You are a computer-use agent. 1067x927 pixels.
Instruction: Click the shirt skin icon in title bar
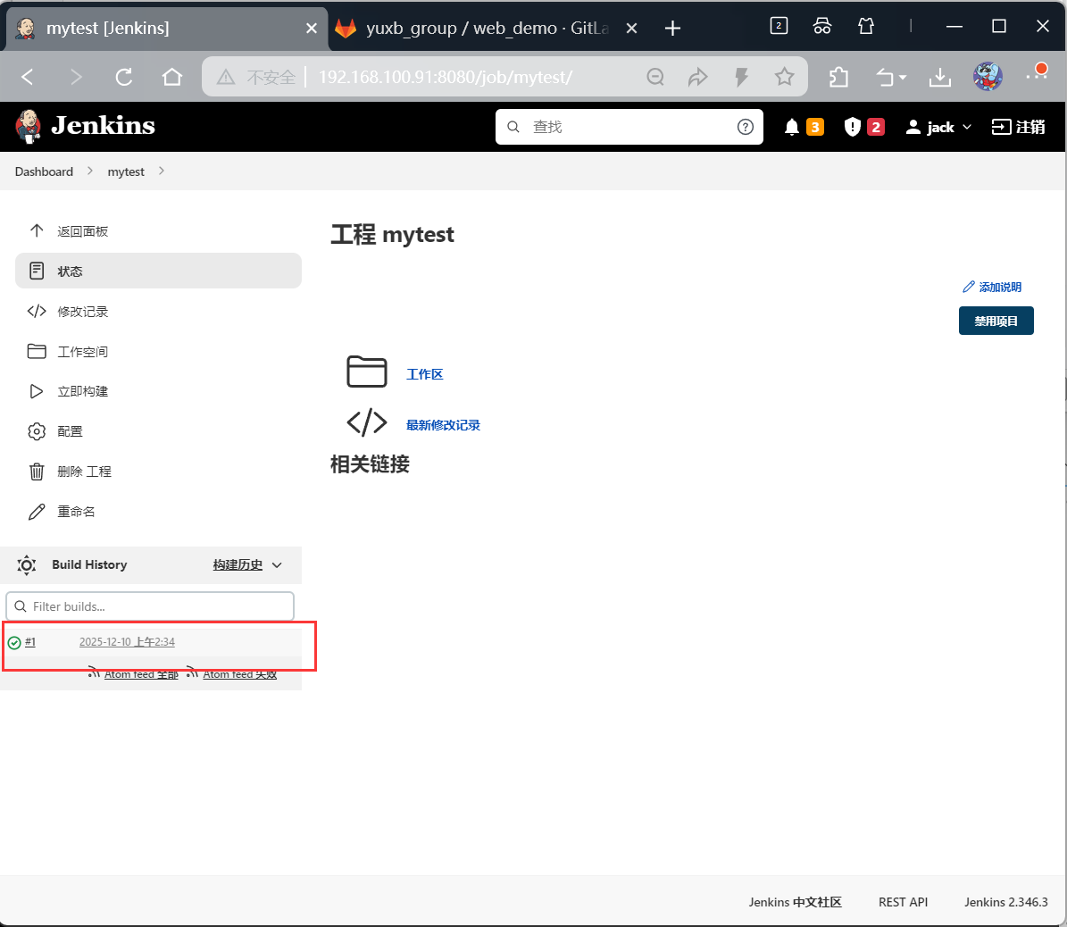[x=865, y=26]
